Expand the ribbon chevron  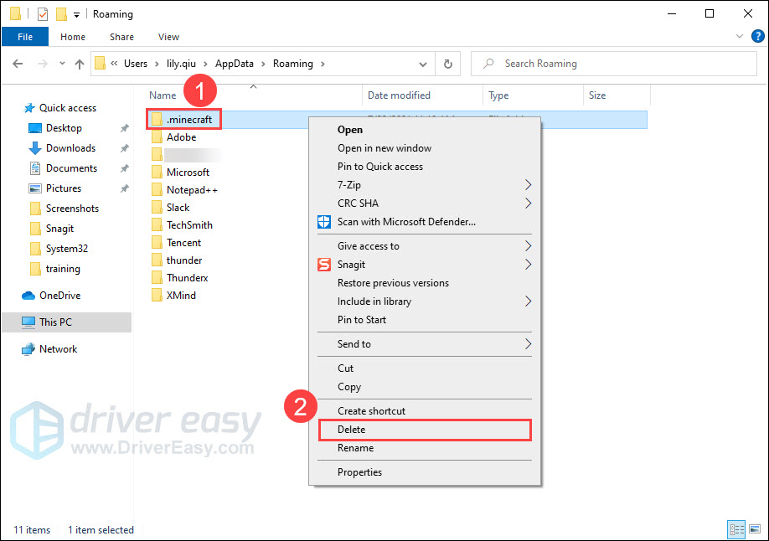(740, 36)
